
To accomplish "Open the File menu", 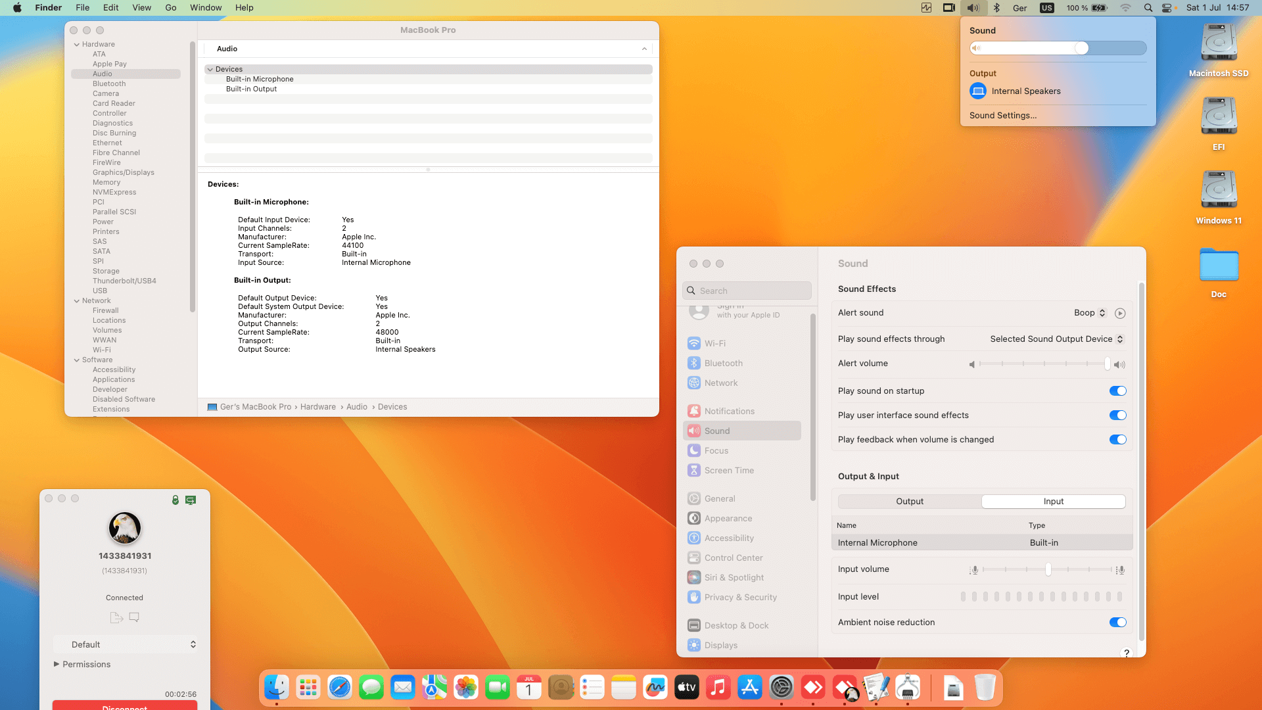I will pyautogui.click(x=82, y=8).
